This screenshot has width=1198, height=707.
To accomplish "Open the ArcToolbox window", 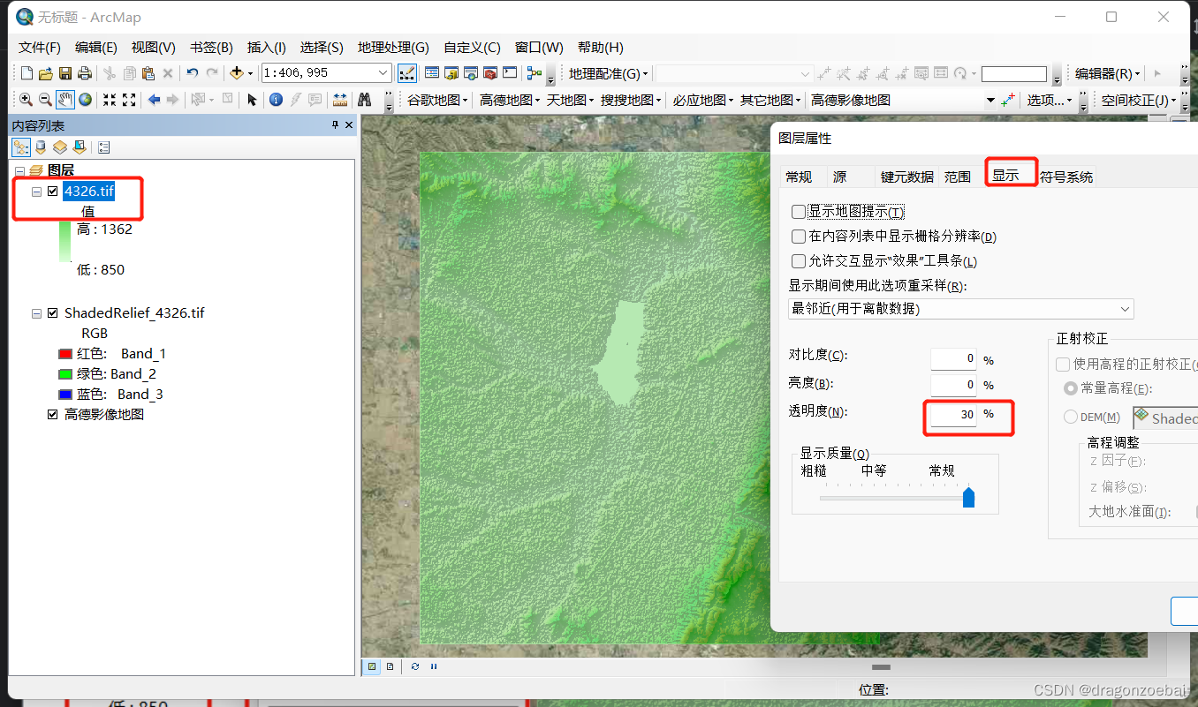I will [489, 73].
